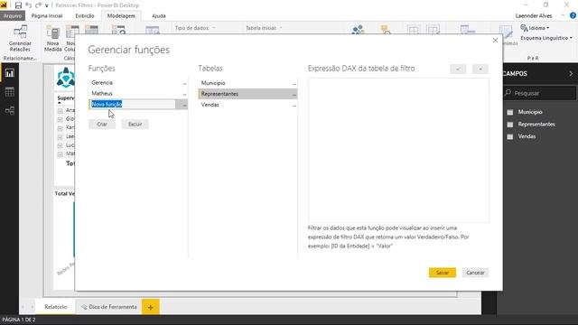Collapse the Campos pane with the chevron
The image size is (578, 325).
click(571, 74)
